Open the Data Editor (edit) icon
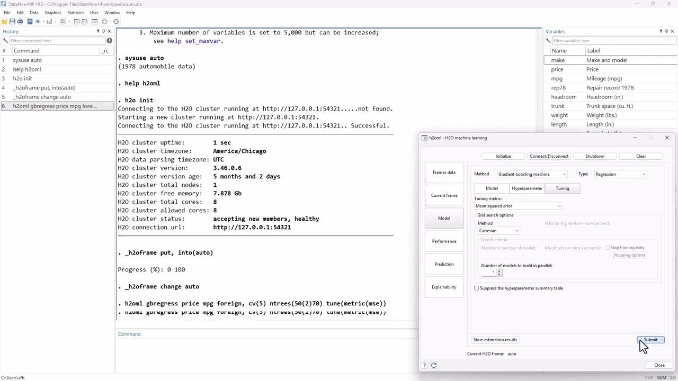 click(77, 22)
